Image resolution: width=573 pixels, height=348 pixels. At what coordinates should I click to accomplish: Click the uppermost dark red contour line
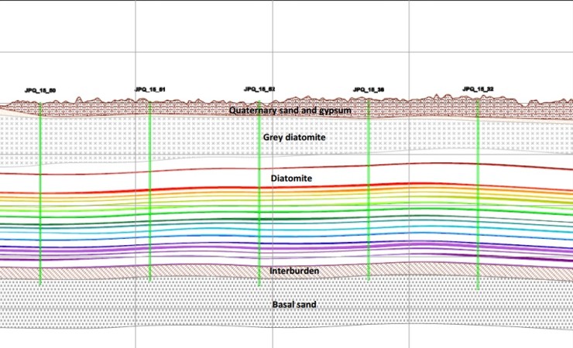tap(116, 172)
